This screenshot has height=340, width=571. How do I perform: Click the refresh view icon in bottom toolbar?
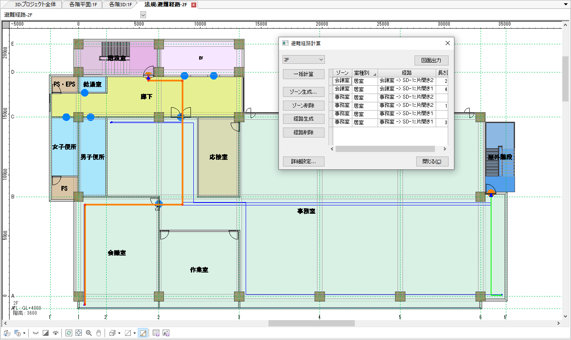point(69,333)
